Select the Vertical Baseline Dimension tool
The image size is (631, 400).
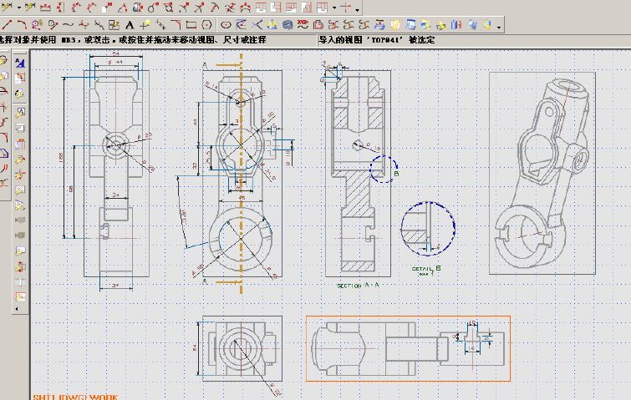tap(307, 8)
